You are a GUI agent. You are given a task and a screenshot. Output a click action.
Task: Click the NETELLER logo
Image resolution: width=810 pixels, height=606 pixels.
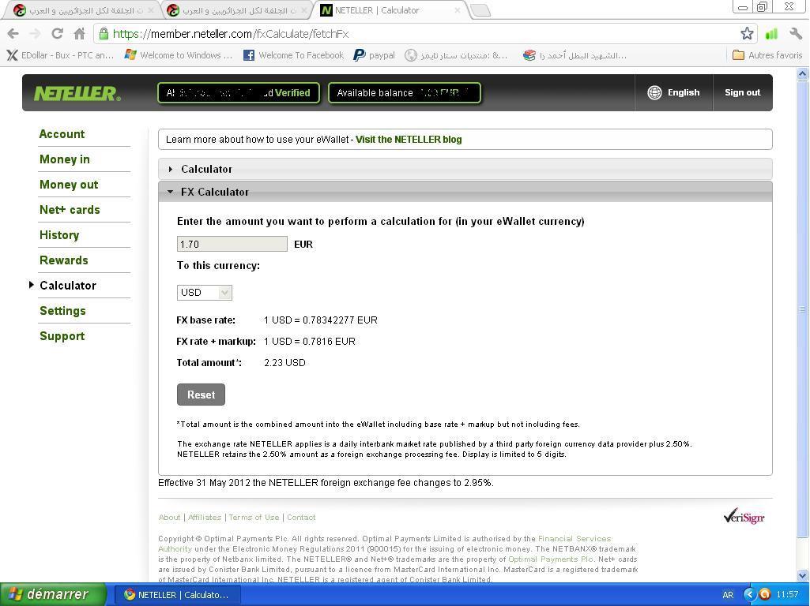(77, 93)
